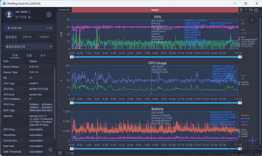
Task: Toggle the TotalCPU legend entry
Action: click(x=244, y=84)
